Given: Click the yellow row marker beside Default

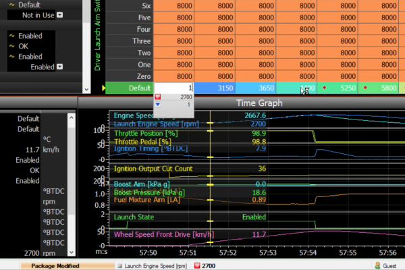Looking at the screenshot, I should pyautogui.click(x=103, y=88).
